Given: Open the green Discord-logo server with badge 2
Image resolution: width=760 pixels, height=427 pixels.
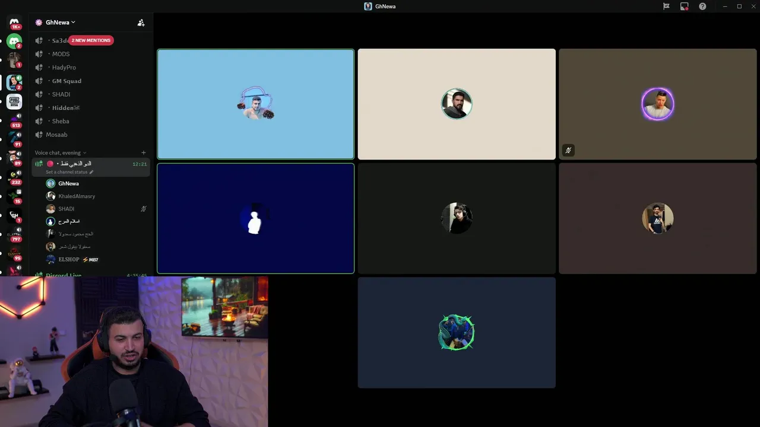Looking at the screenshot, I should point(14,41).
